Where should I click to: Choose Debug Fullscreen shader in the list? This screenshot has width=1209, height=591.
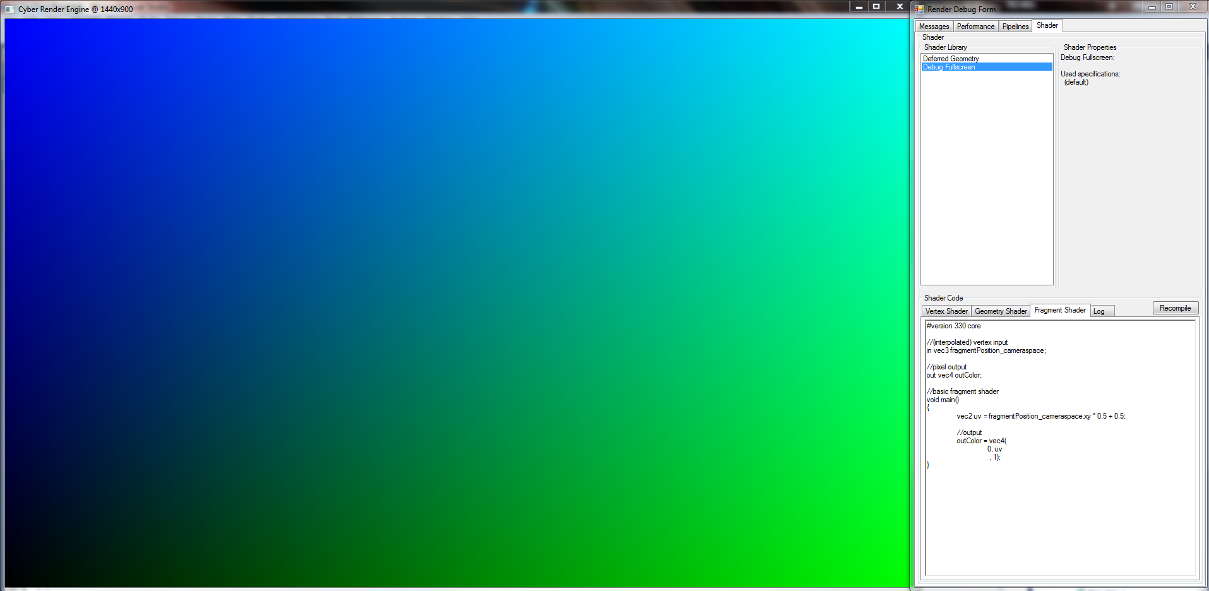(x=949, y=67)
